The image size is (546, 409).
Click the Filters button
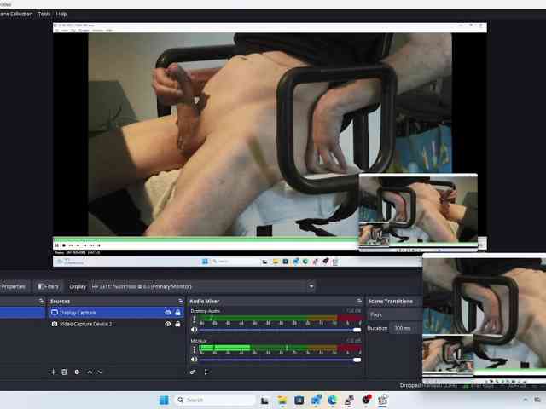(x=49, y=286)
